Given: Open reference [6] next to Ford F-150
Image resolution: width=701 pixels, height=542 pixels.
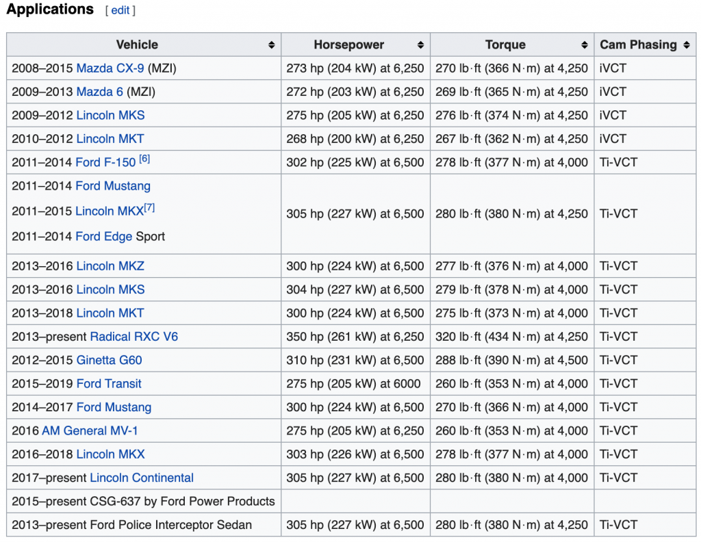Looking at the screenshot, I should tap(144, 159).
